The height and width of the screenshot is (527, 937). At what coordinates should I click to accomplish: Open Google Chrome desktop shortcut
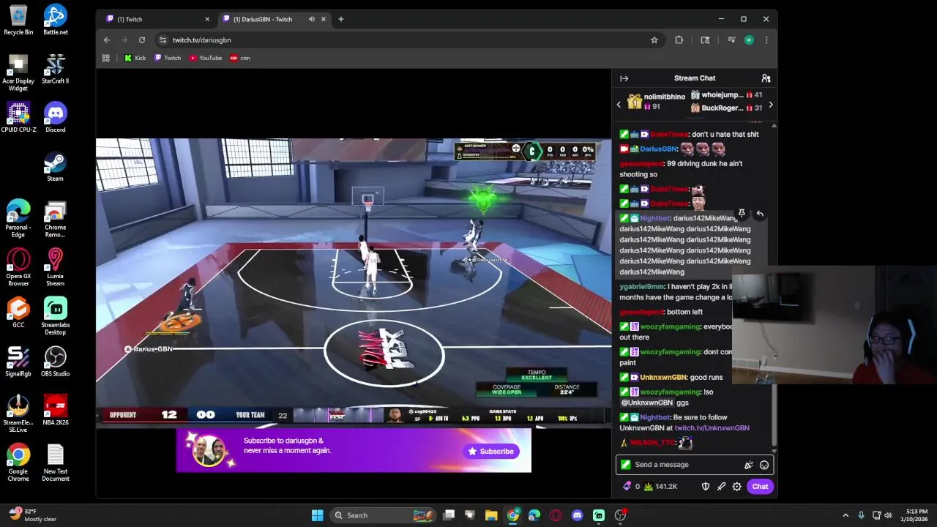click(x=18, y=463)
